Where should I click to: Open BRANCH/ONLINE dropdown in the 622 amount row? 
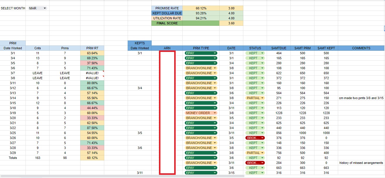click(201, 73)
